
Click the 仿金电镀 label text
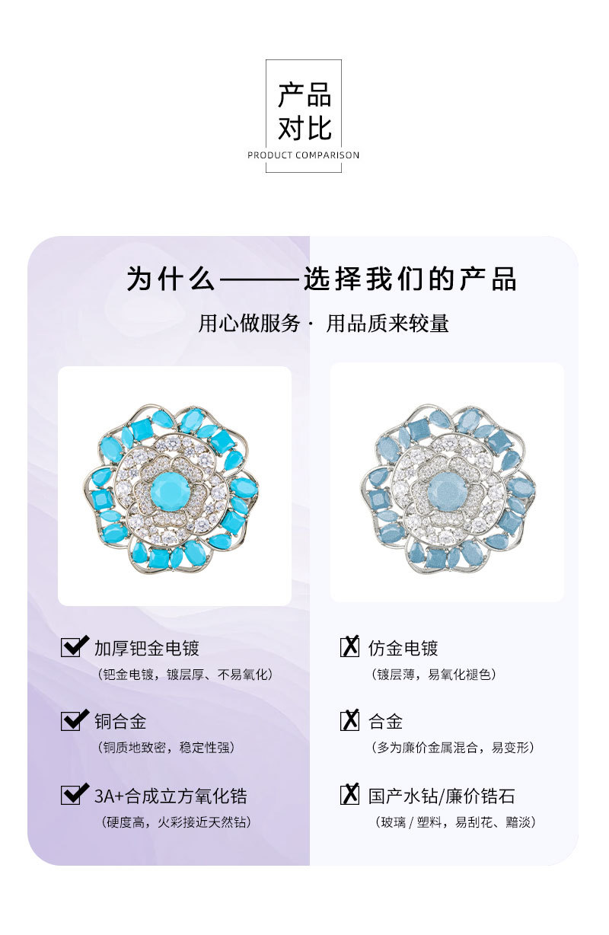pos(403,648)
